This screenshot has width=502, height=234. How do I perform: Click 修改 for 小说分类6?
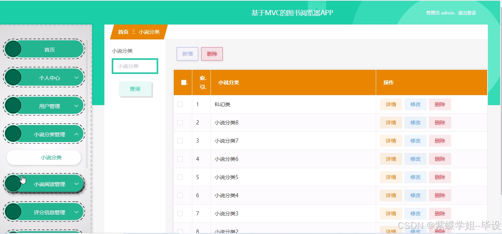click(x=415, y=159)
